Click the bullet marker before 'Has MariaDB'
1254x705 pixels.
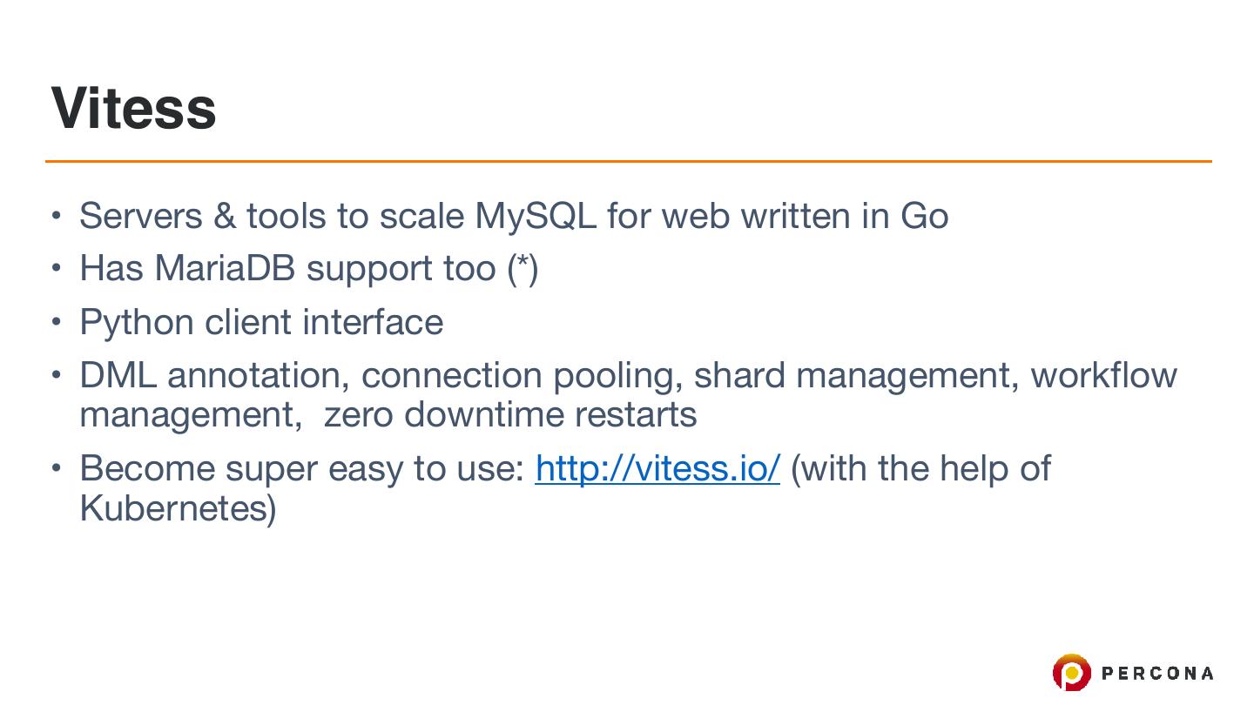click(56, 268)
